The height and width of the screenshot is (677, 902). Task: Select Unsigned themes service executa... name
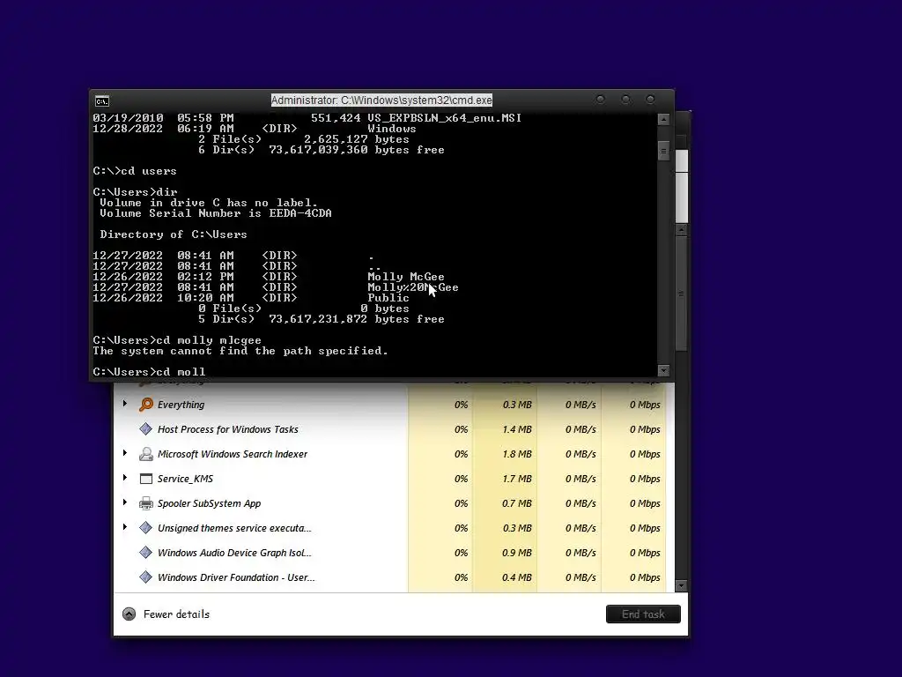234,529
